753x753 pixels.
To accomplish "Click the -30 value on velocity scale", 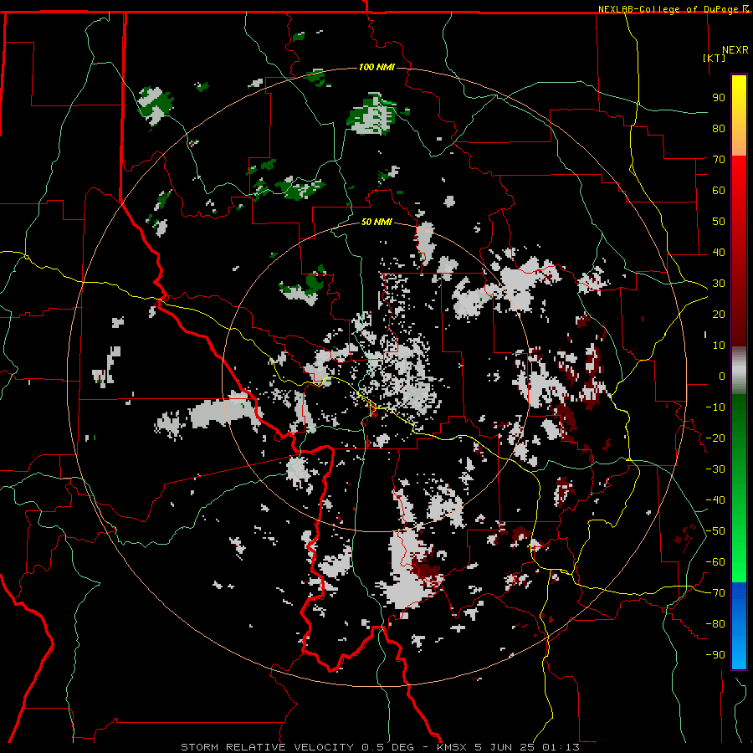I will (715, 469).
